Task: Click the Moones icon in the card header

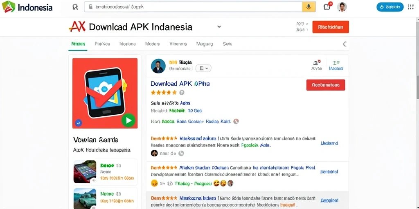Action: (x=336, y=65)
